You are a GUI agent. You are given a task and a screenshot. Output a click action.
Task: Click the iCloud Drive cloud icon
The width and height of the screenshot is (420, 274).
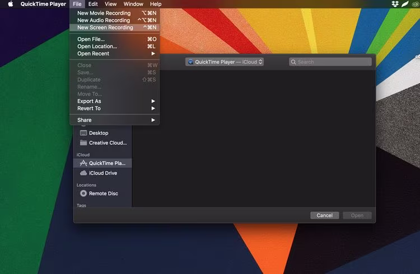(x=83, y=173)
